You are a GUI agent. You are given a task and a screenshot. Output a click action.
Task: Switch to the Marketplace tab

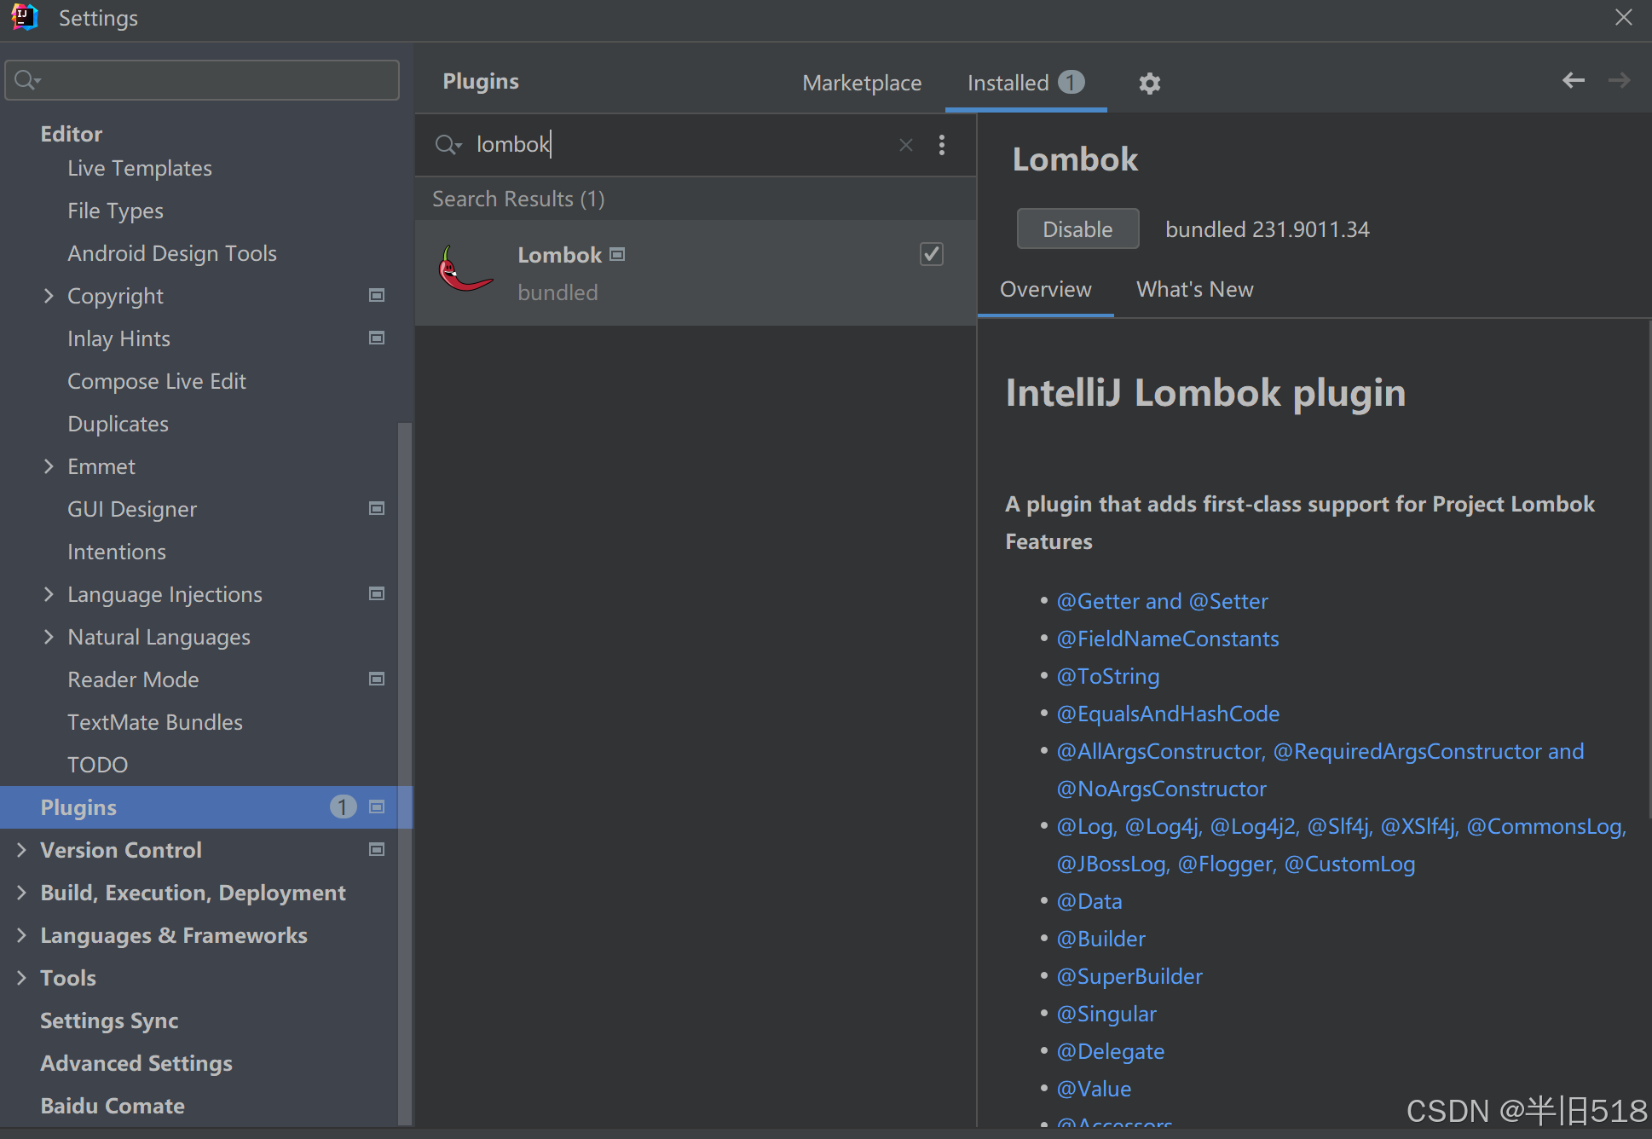tap(862, 83)
